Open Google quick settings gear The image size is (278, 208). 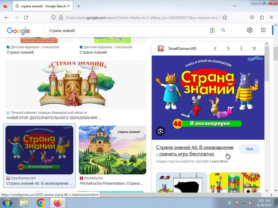(x=250, y=30)
